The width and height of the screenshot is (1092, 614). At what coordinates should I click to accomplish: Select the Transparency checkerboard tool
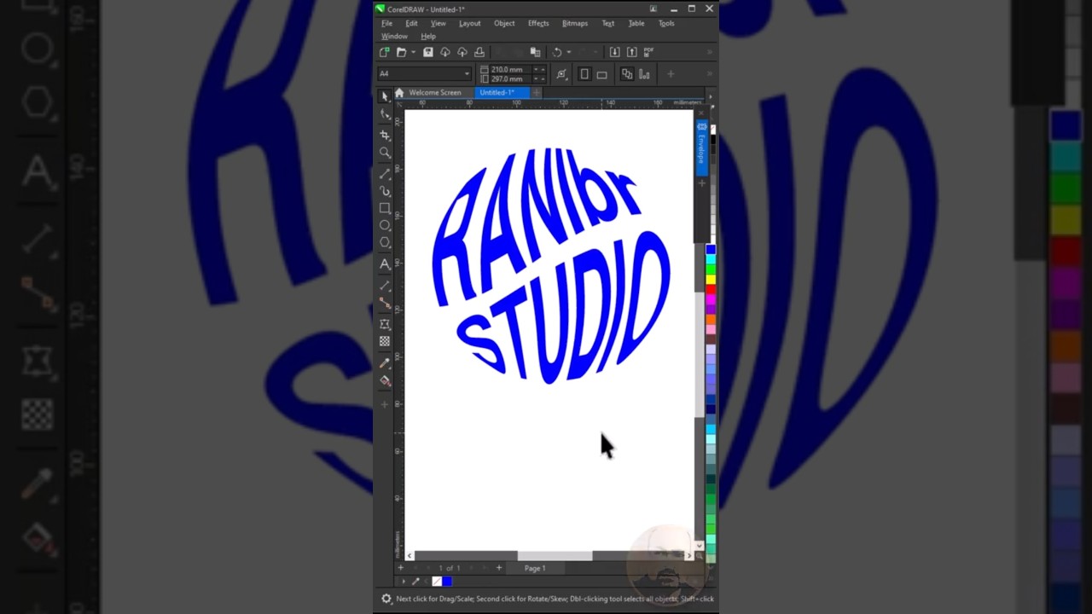(385, 341)
